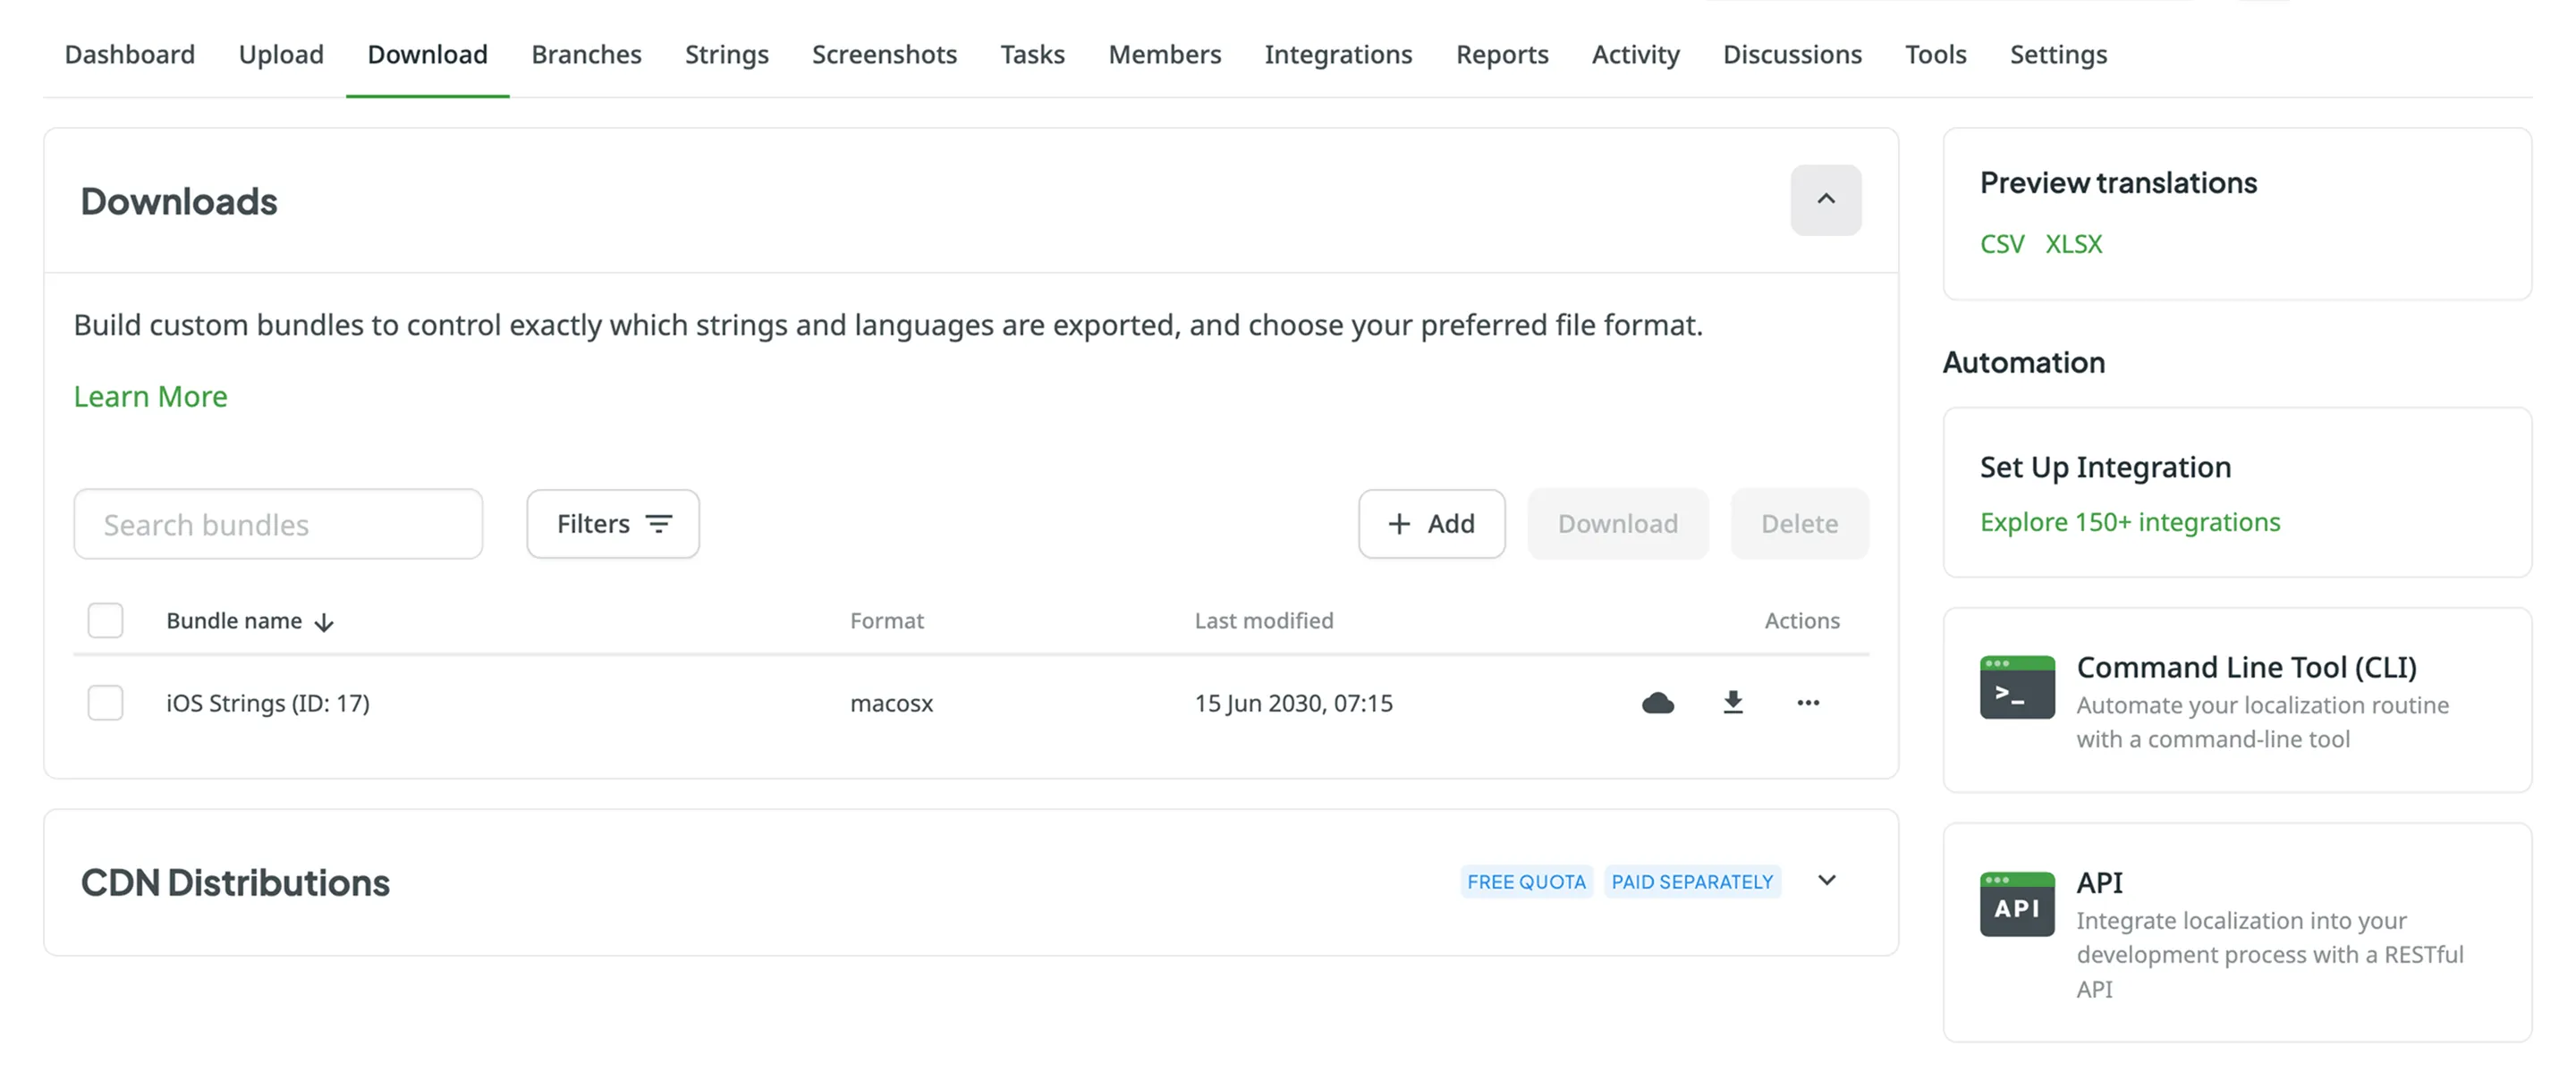Go to the Settings tab
2576x1088 pixels.
[2057, 54]
